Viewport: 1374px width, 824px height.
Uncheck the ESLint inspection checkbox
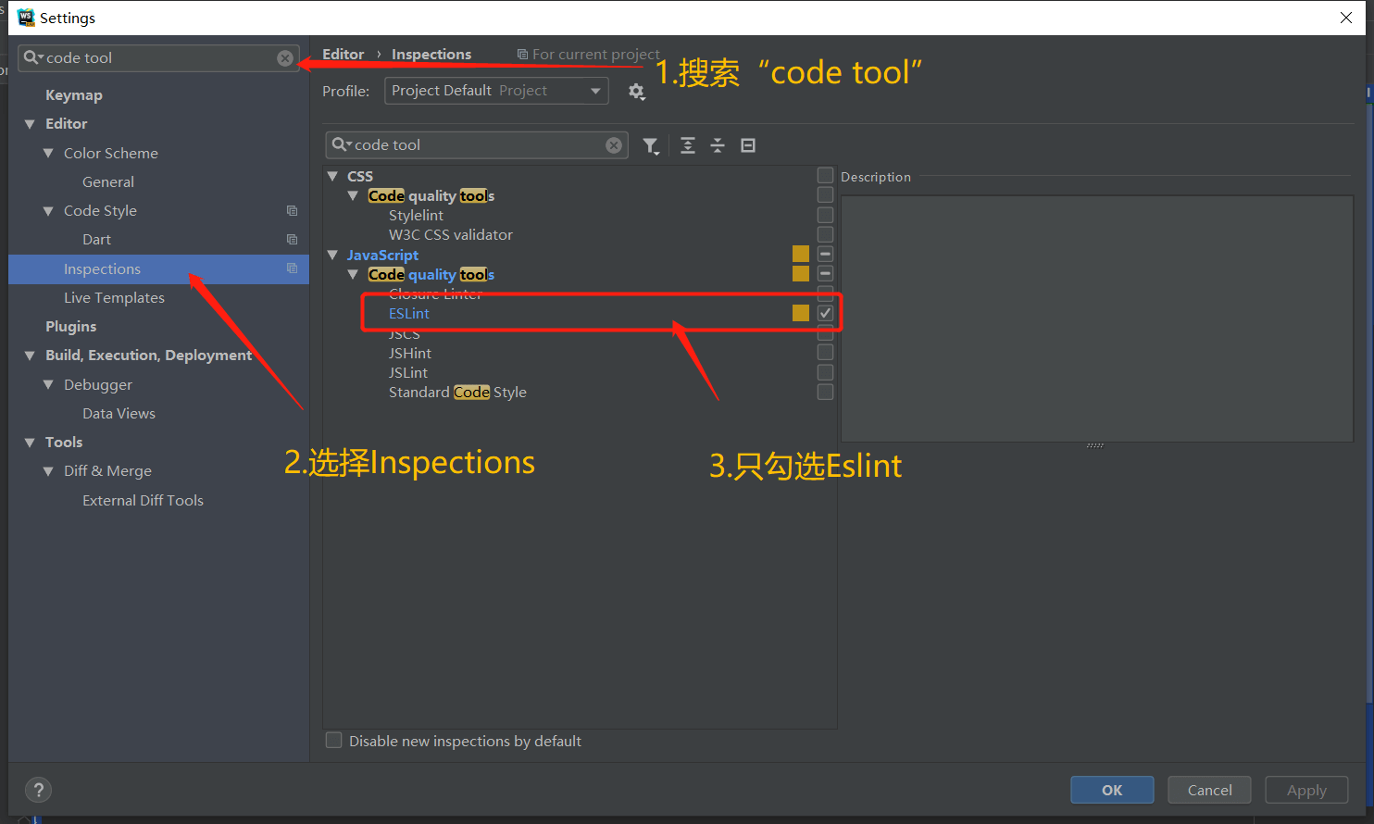pos(825,313)
